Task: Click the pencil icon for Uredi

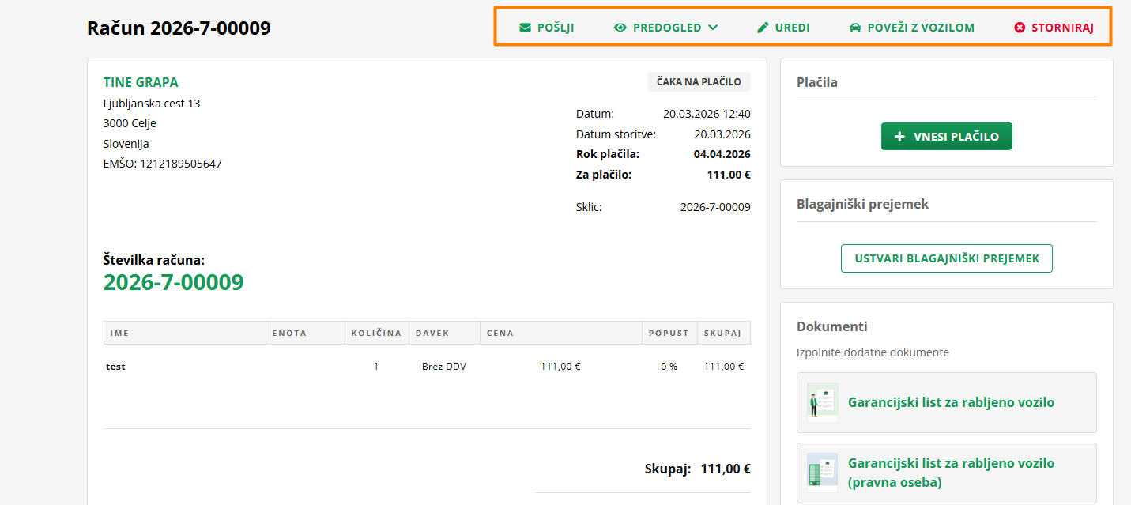Action: [x=763, y=28]
